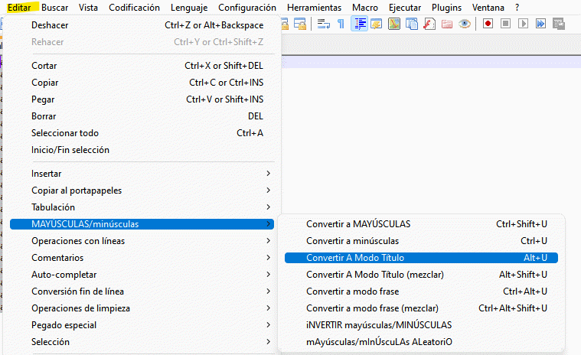Stop macro recording square icon

[505, 24]
